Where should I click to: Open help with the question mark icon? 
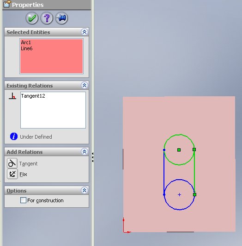(47, 18)
